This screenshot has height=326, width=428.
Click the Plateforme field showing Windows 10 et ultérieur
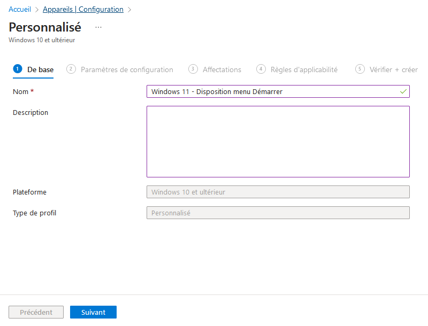tap(278, 192)
